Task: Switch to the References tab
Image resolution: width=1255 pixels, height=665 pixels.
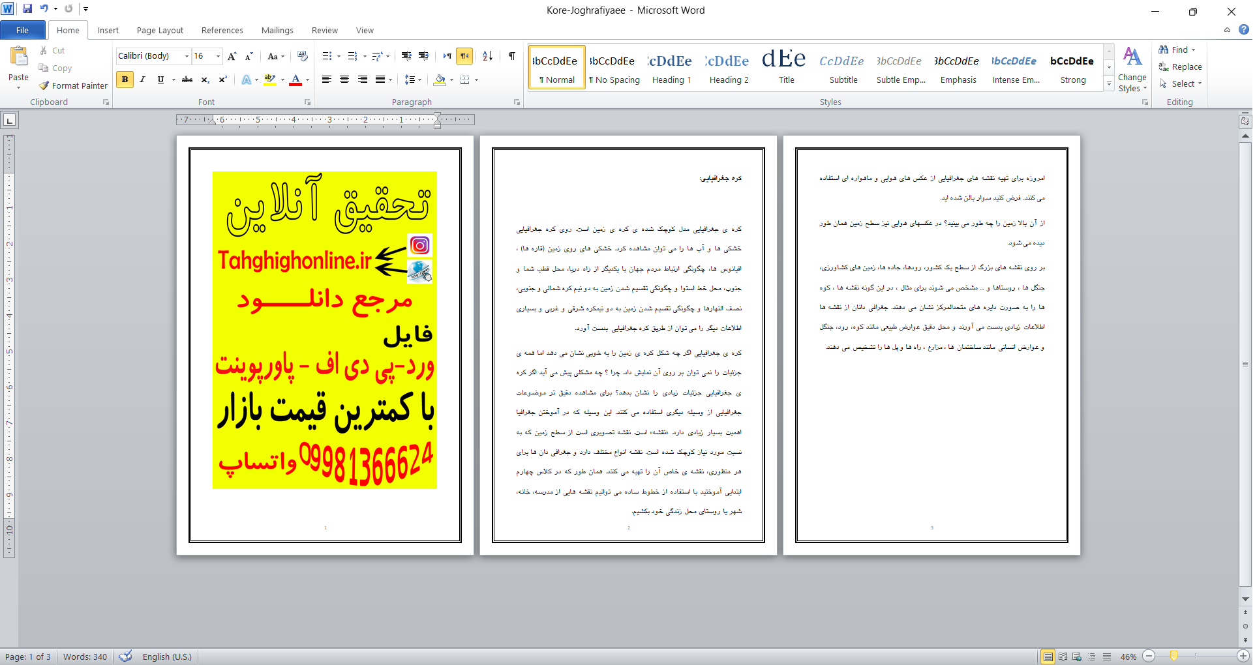Action: pos(222,30)
